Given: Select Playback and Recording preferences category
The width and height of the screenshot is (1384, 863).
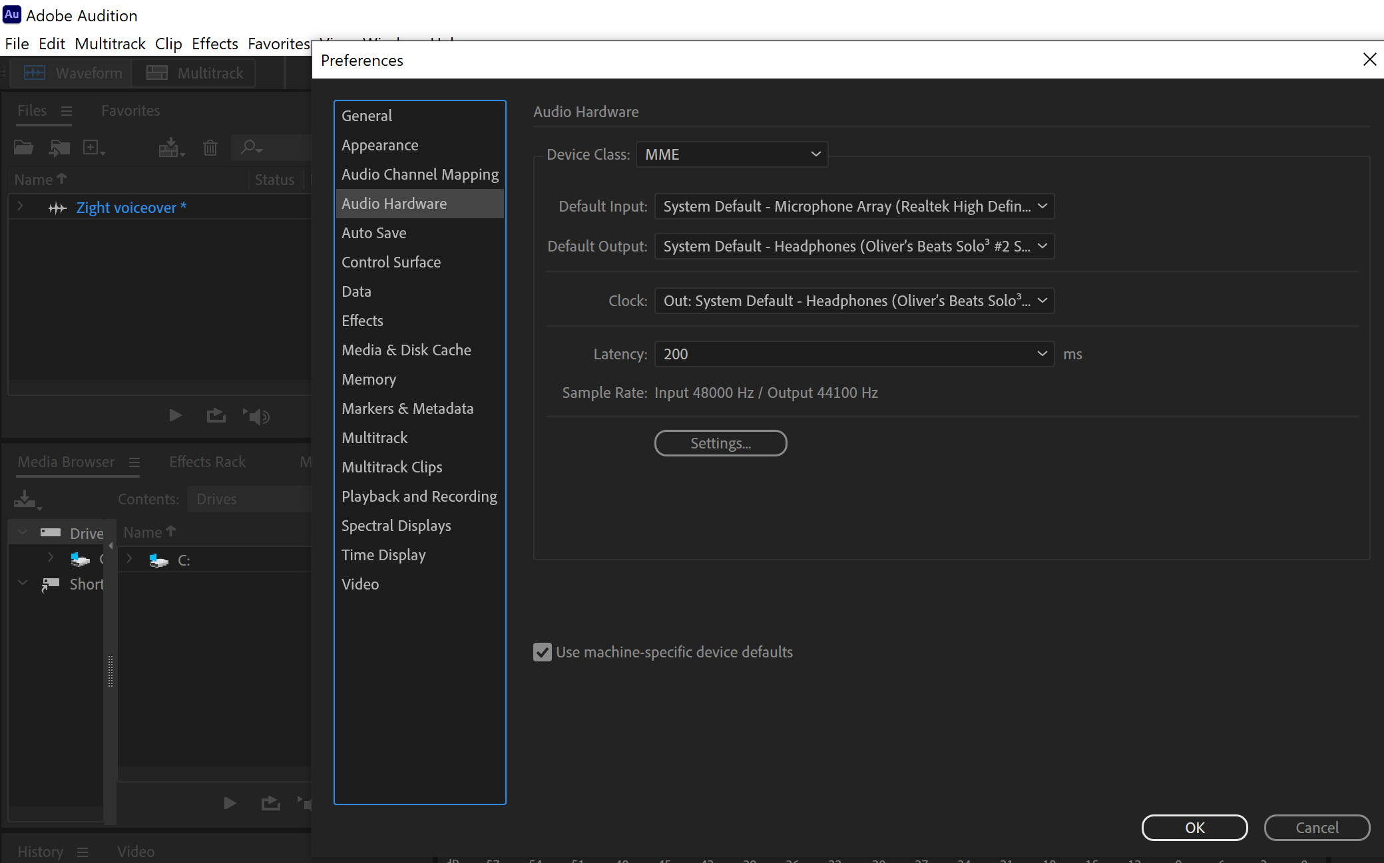Looking at the screenshot, I should coord(419,496).
